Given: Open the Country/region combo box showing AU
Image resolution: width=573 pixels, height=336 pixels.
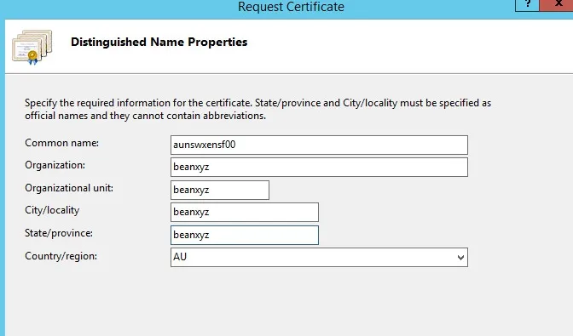Looking at the screenshot, I should tap(319, 257).
